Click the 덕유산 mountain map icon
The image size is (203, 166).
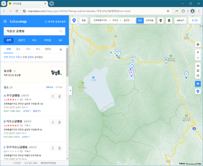(x=103, y=115)
